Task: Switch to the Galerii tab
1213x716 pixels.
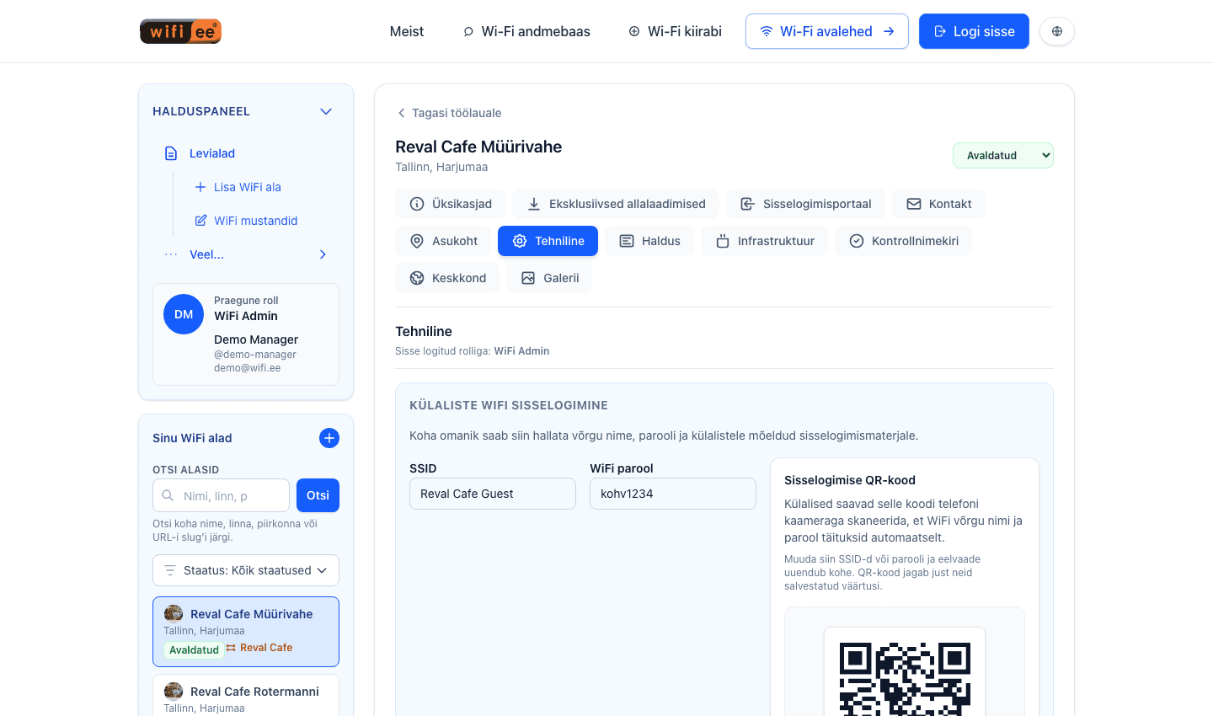Action: click(549, 278)
